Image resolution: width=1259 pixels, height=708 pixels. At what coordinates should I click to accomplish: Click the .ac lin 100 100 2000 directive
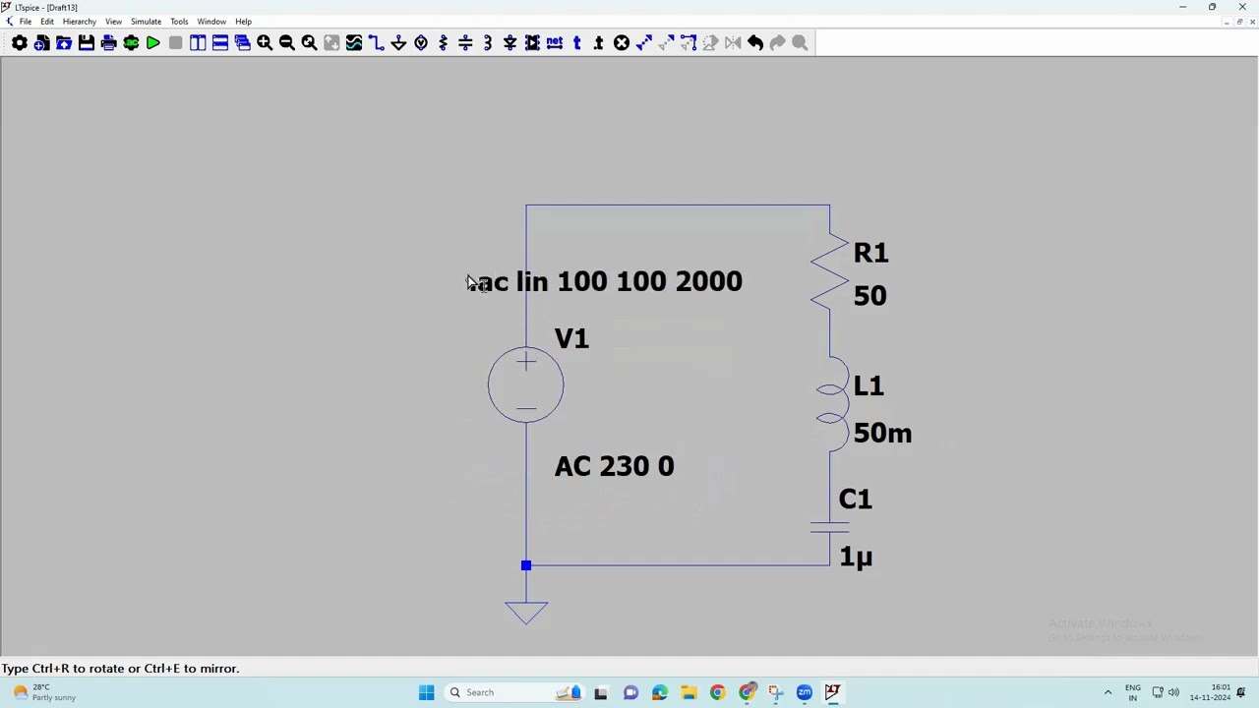(x=606, y=282)
